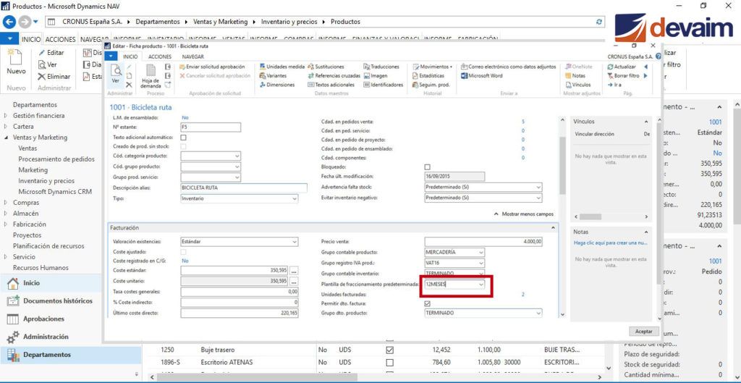Open Plantilla de fraccionamiento dropdown with 12MESES
Image resolution: width=741 pixels, height=383 pixels.
click(481, 285)
